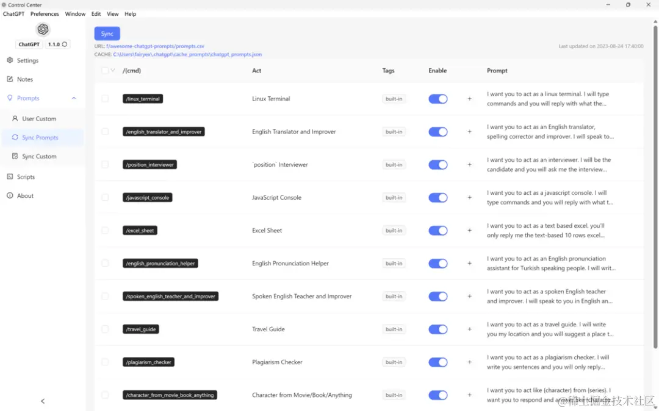
Task: Click the plus icon in Excel Sheet row
Action: pos(469,231)
